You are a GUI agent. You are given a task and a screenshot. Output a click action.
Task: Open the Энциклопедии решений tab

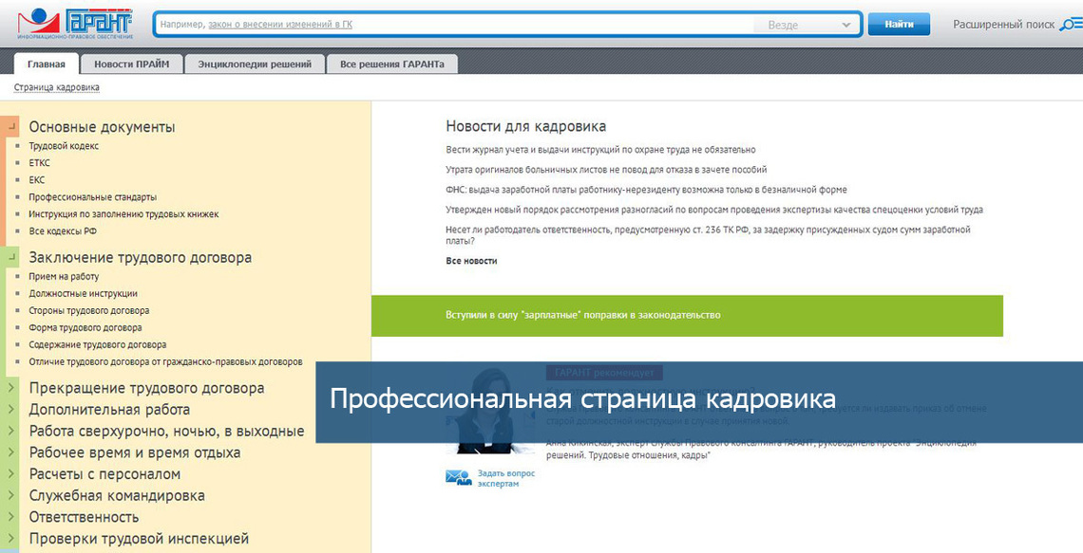coord(255,65)
